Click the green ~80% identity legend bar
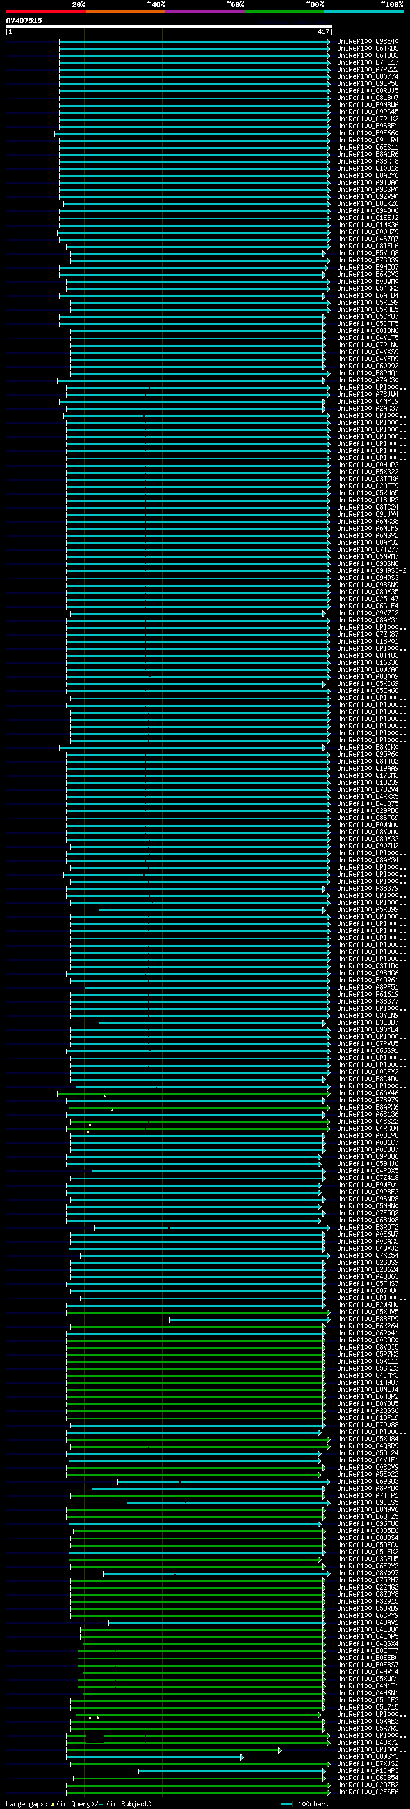Image resolution: width=410 pixels, height=1809 pixels. (x=284, y=12)
